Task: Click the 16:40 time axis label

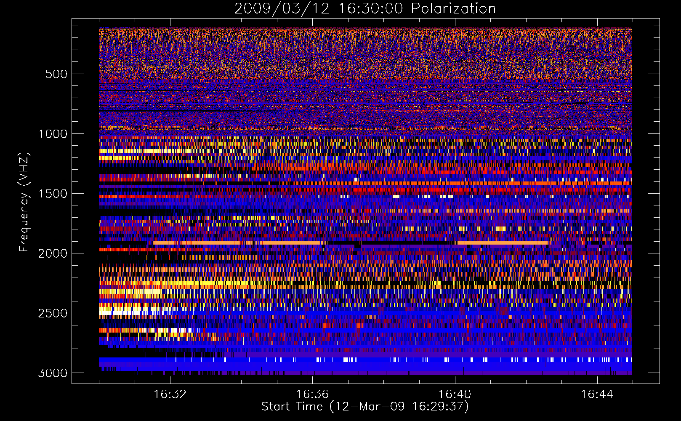Action: tap(455, 394)
